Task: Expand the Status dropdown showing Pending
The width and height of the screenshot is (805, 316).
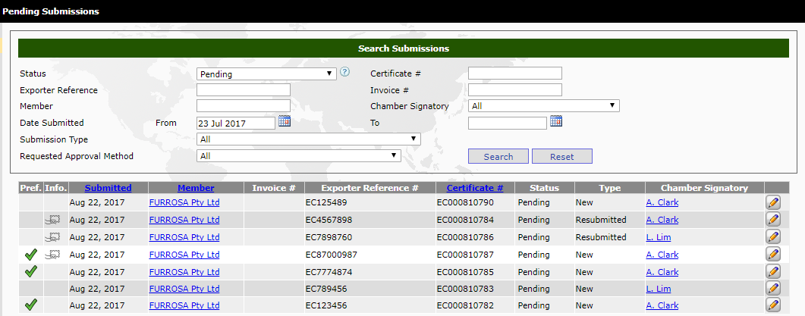Action: coord(266,74)
